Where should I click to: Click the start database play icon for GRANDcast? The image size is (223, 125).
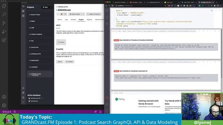point(58,14)
